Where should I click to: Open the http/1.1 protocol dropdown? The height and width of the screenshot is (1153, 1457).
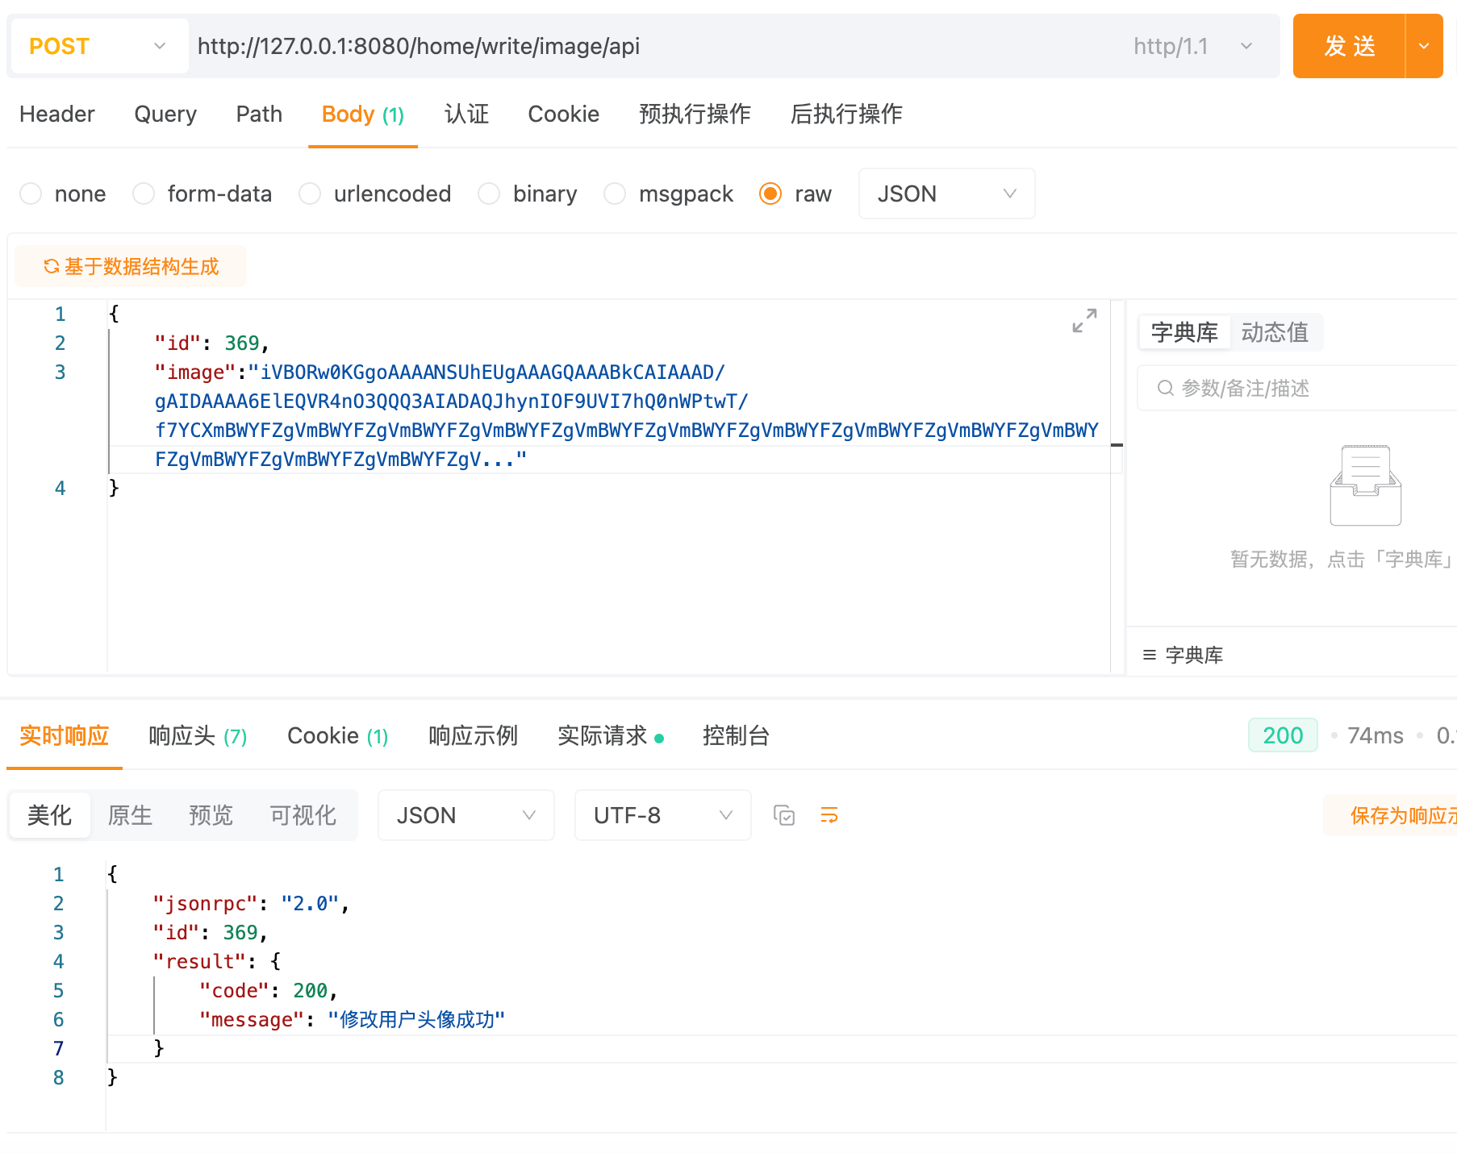1193,46
